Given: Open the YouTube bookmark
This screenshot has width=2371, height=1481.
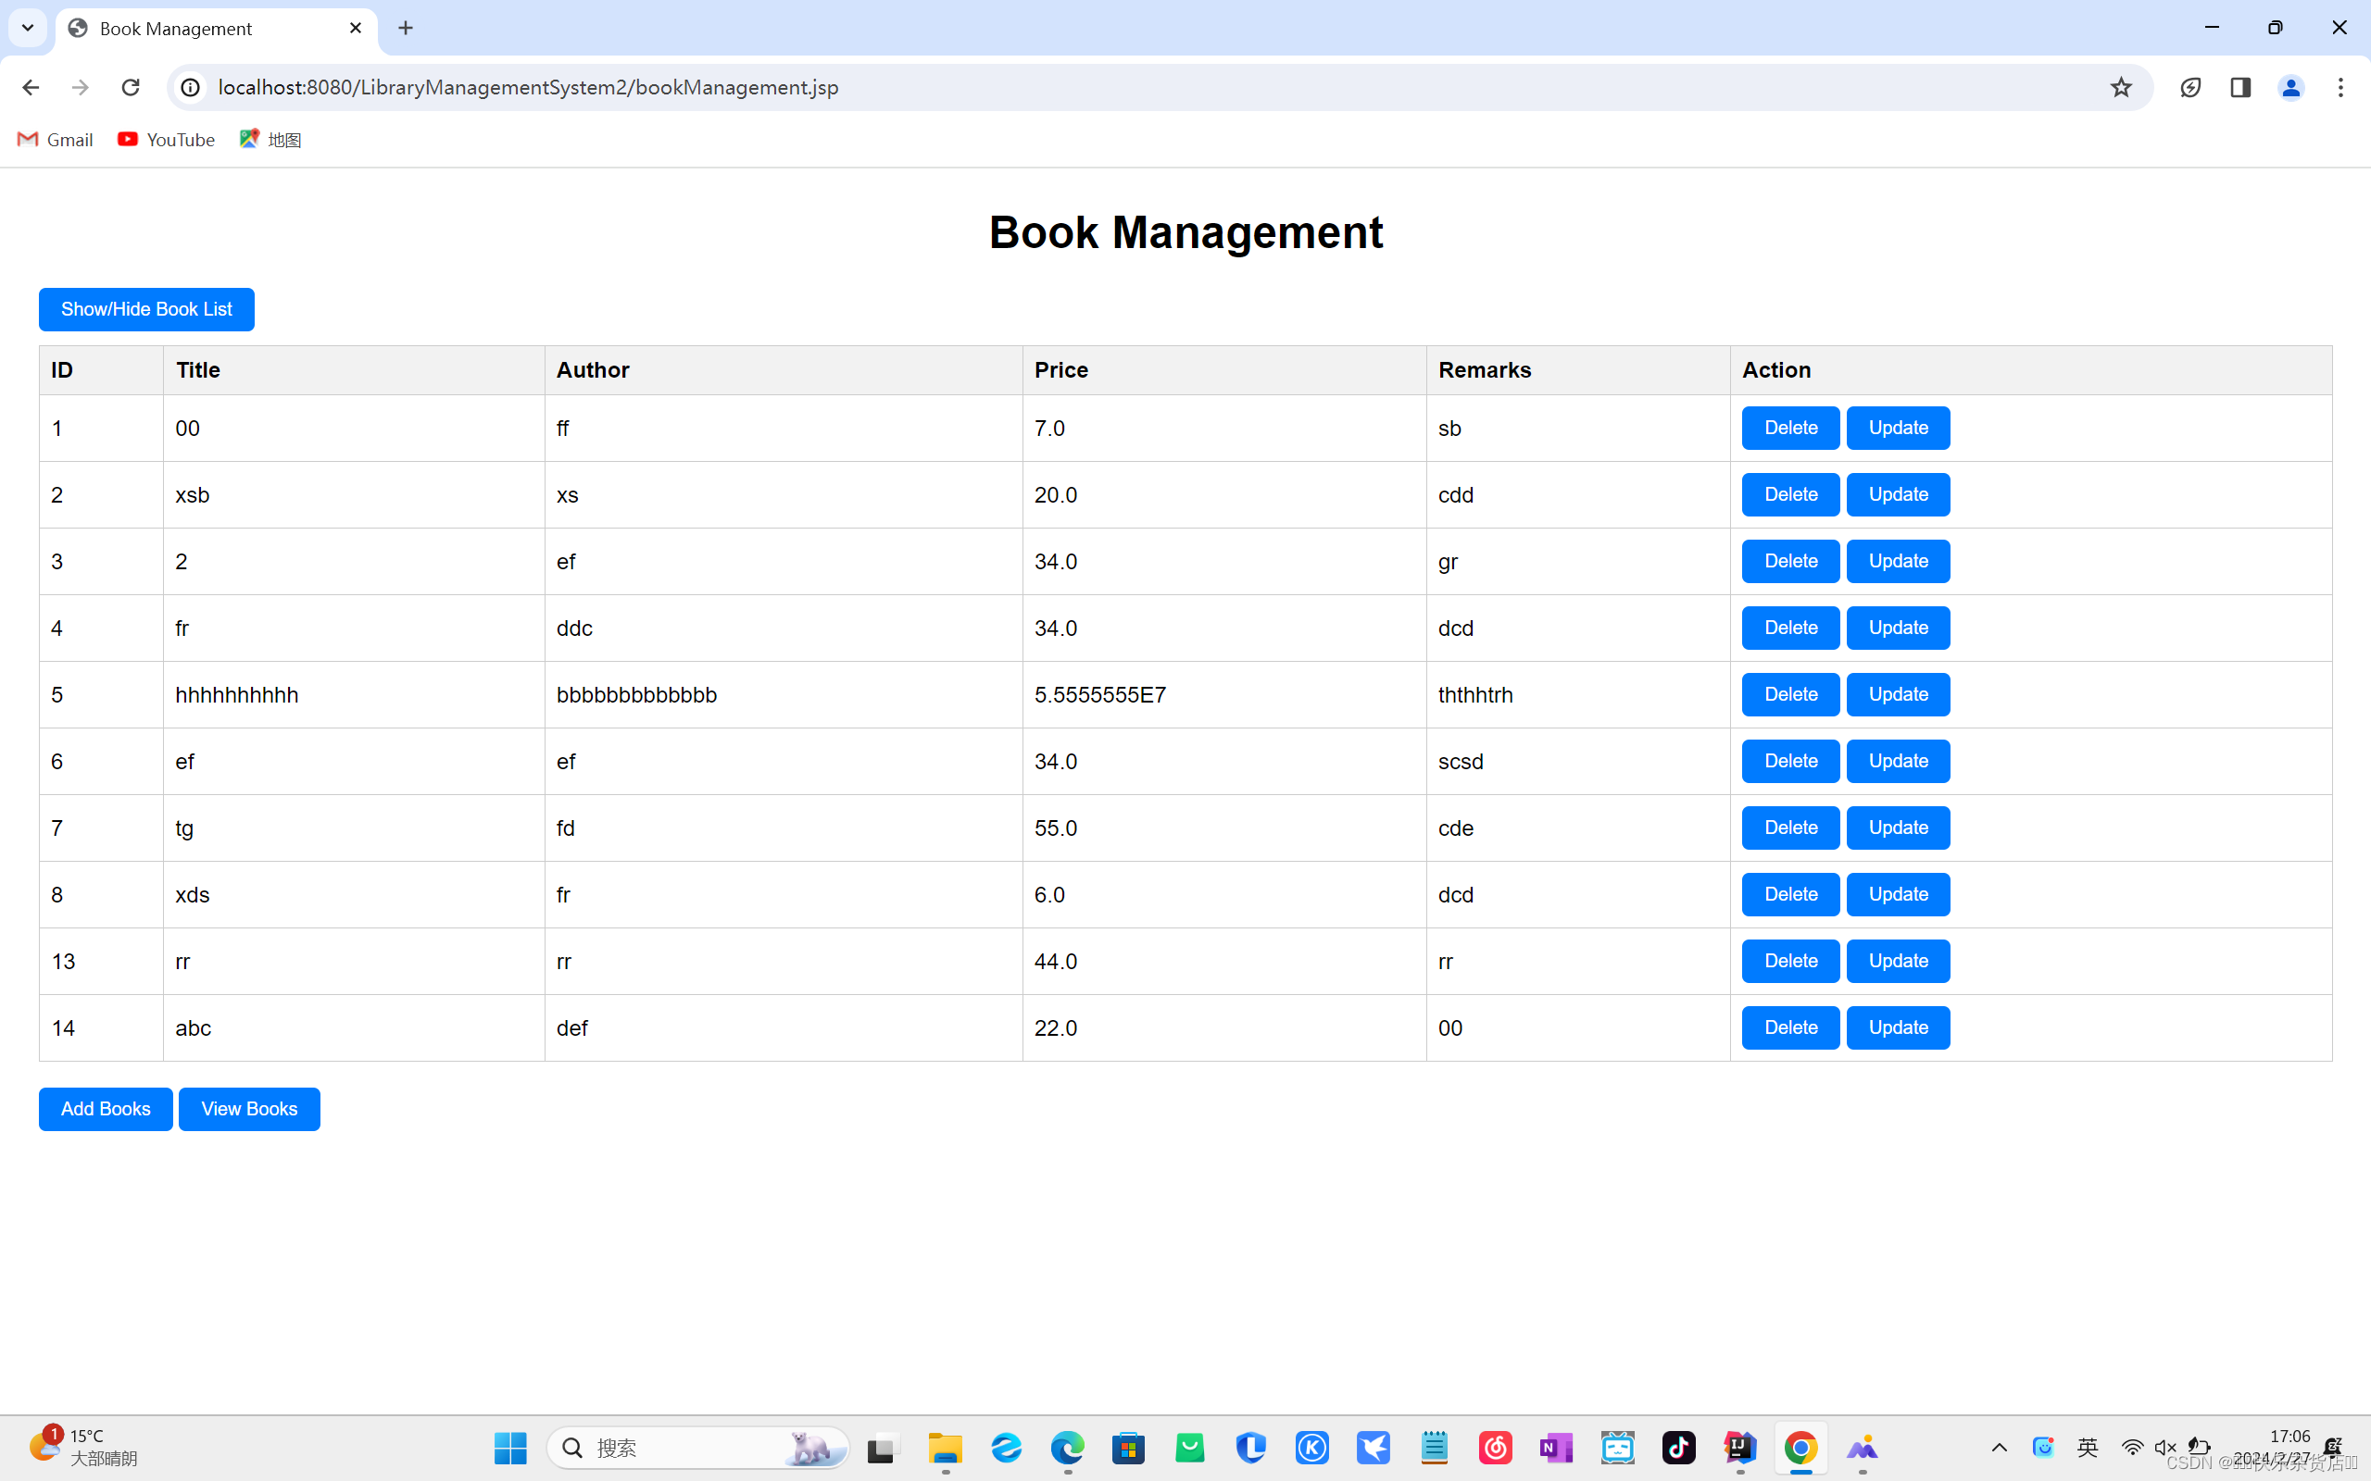Looking at the screenshot, I should 166,139.
